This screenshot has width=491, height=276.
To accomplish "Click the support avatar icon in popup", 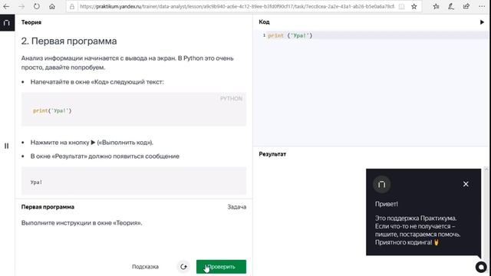I will pyautogui.click(x=382, y=184).
